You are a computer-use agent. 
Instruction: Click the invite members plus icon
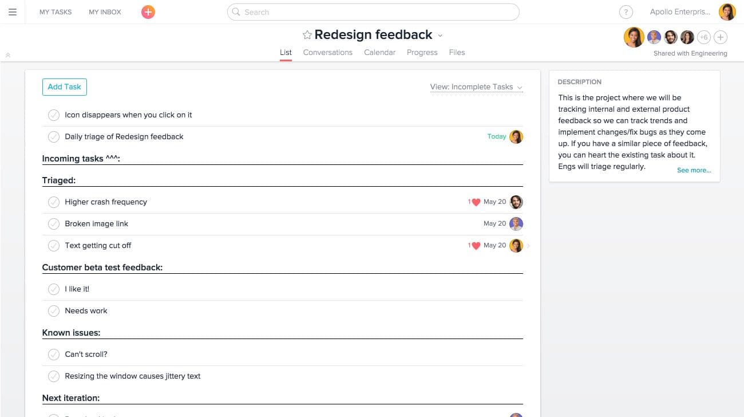pos(721,37)
